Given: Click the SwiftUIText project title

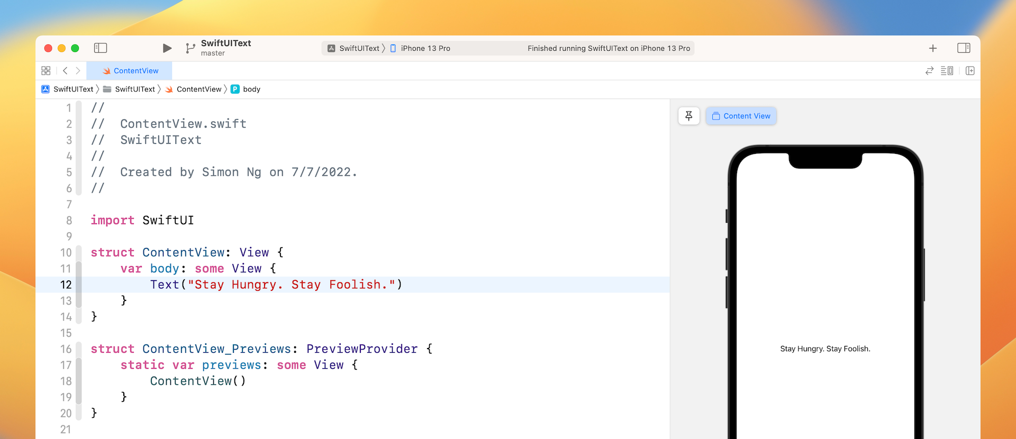Looking at the screenshot, I should click(x=226, y=43).
